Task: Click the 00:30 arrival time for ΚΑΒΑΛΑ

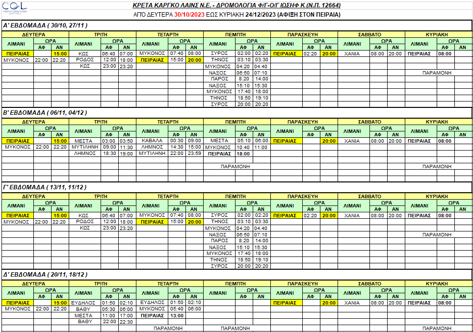Action: (177, 141)
